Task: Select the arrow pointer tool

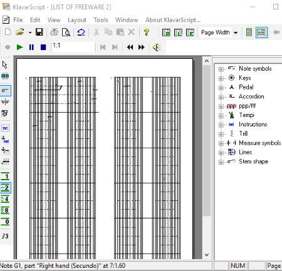Action: click(x=5, y=64)
